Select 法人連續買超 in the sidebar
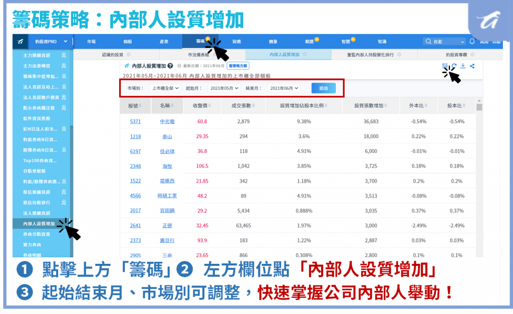 click(x=37, y=213)
